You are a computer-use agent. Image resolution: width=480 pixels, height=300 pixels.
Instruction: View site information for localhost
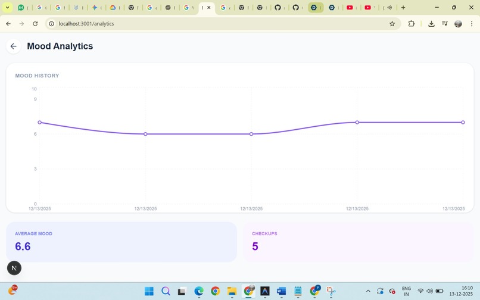[52, 24]
